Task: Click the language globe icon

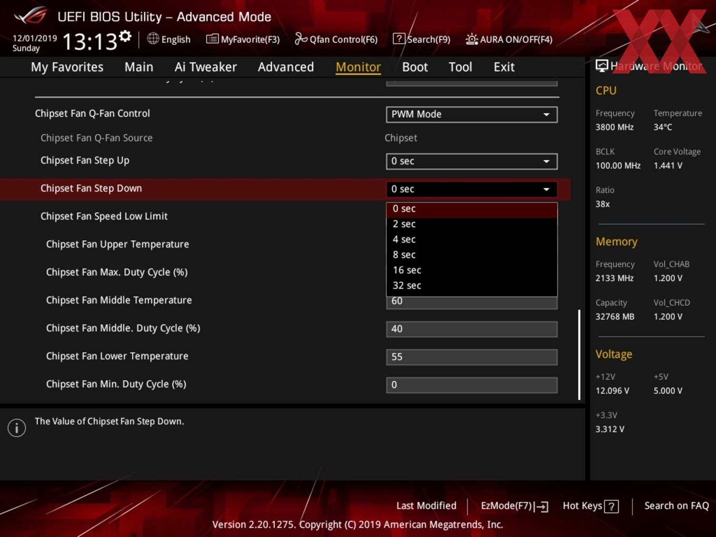Action: coord(153,38)
